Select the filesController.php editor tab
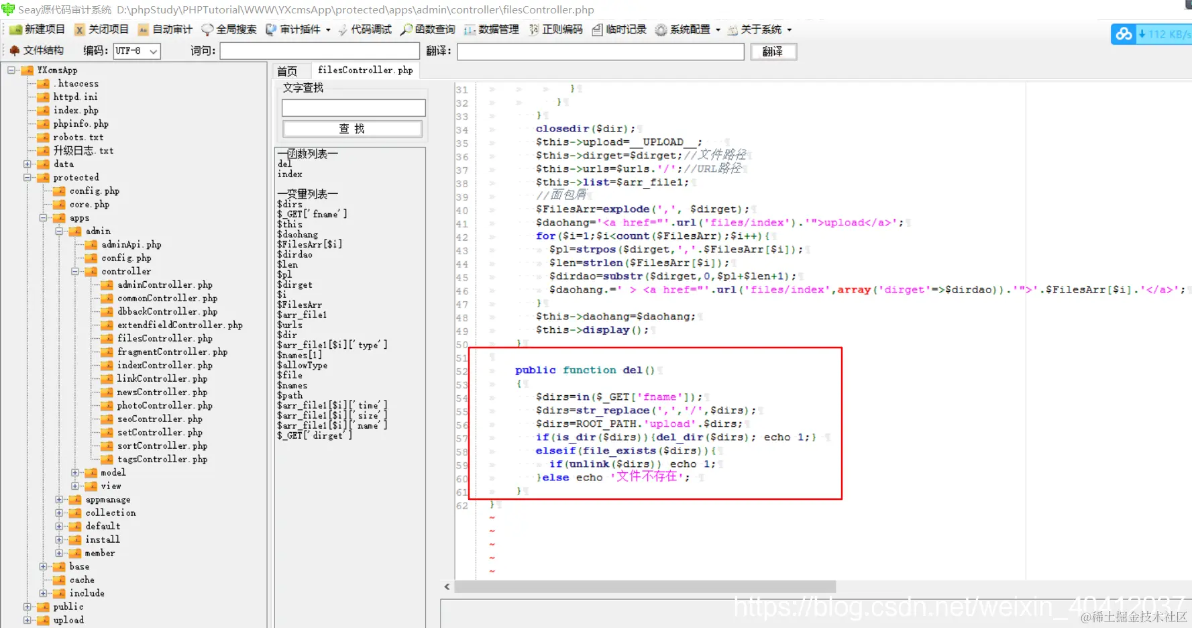Image resolution: width=1192 pixels, height=628 pixels. (365, 70)
